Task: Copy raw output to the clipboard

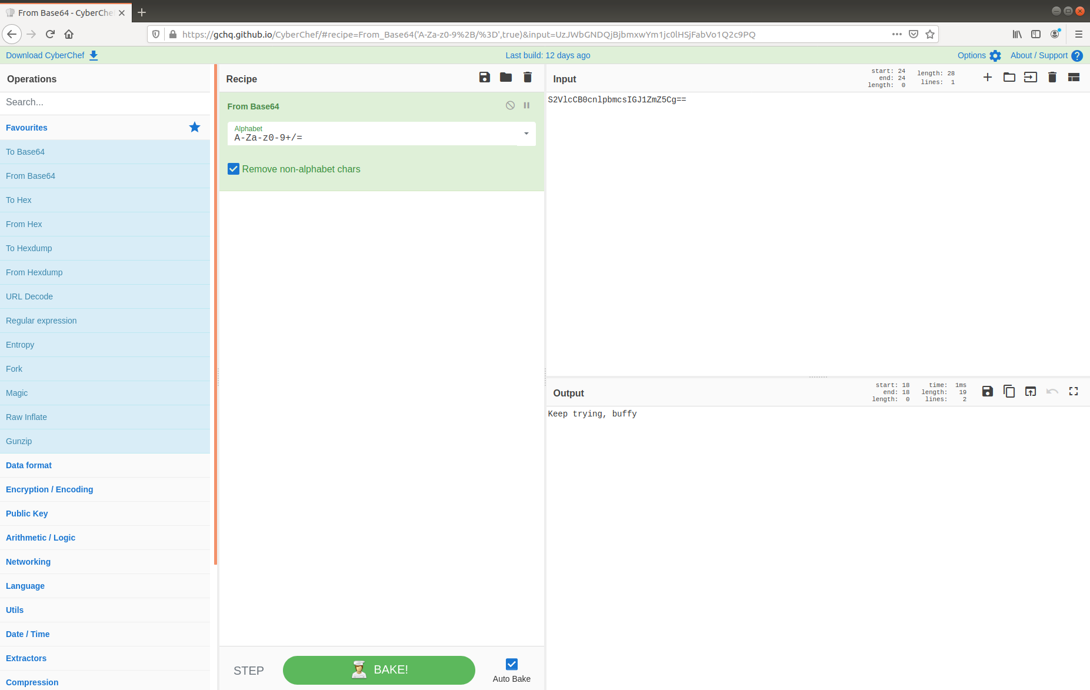Action: click(x=1009, y=392)
